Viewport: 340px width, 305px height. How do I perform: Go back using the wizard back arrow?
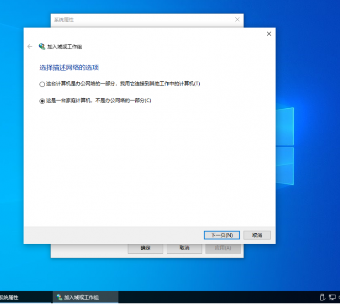coord(30,47)
